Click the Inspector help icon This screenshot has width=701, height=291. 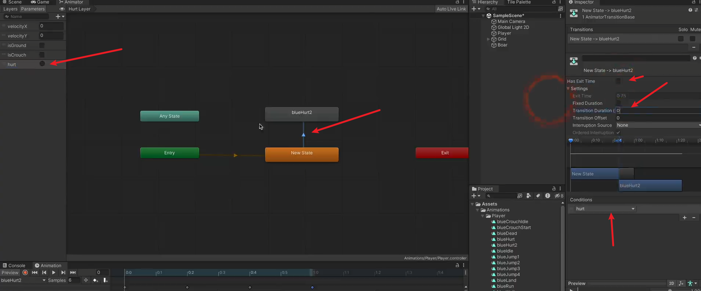click(x=690, y=10)
